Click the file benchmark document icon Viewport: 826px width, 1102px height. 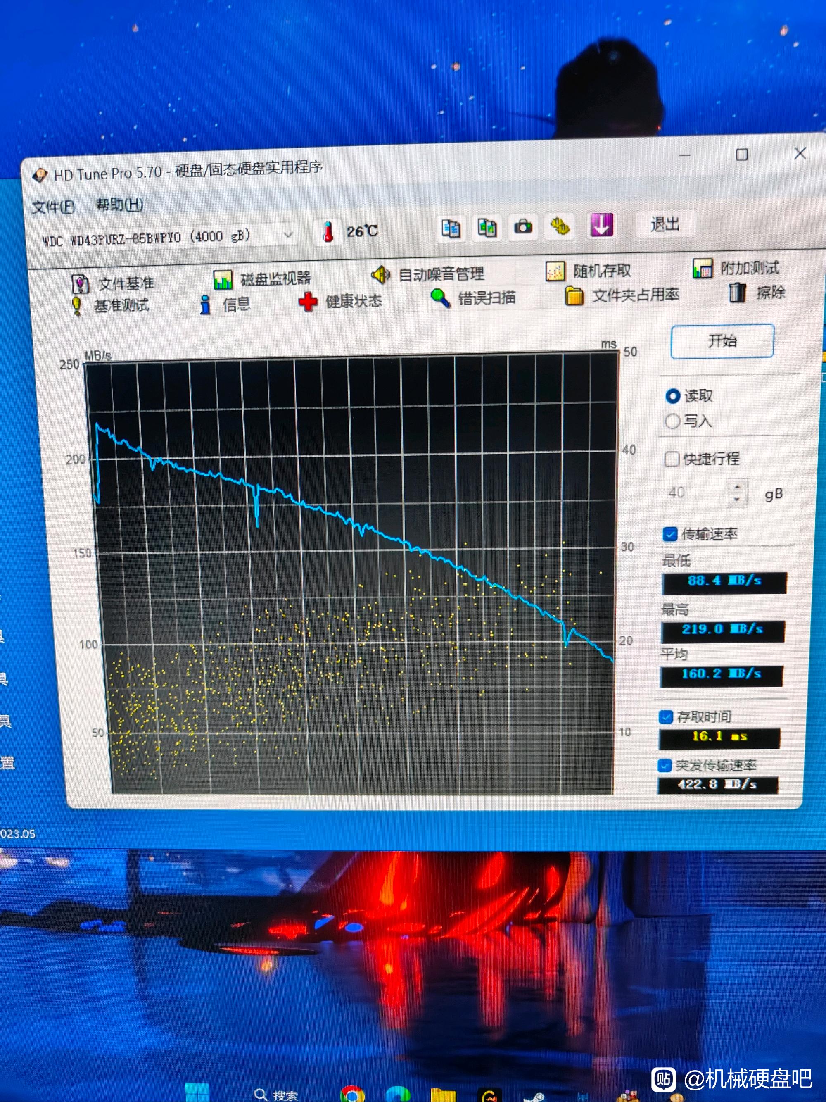tap(80, 284)
